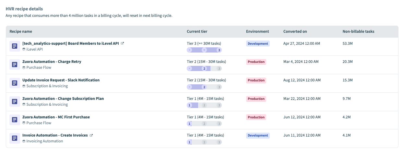This screenshot has width=404, height=156.
Task: Click the Current tier column header
Action: pyautogui.click(x=197, y=31)
